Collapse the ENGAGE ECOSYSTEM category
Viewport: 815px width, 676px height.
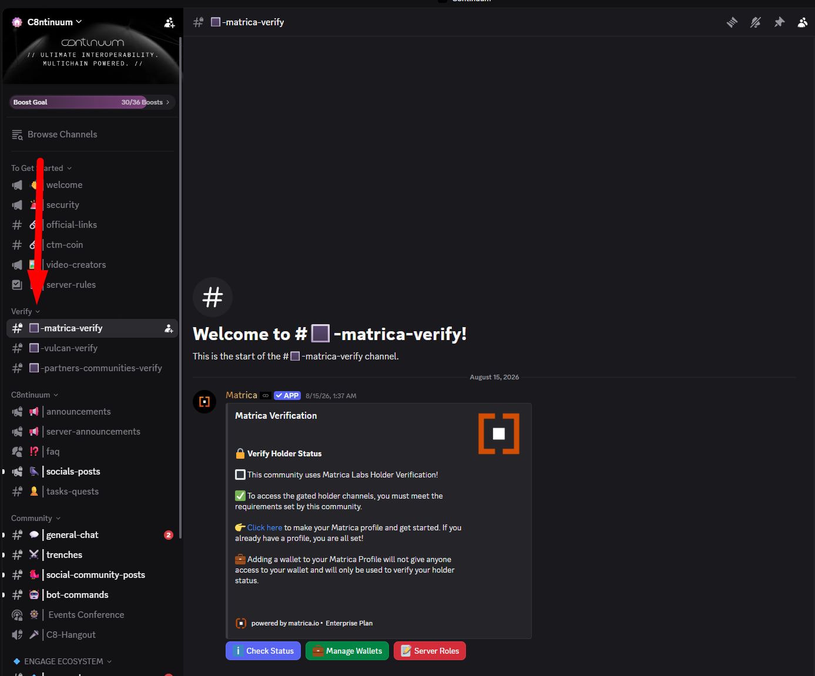click(x=63, y=661)
